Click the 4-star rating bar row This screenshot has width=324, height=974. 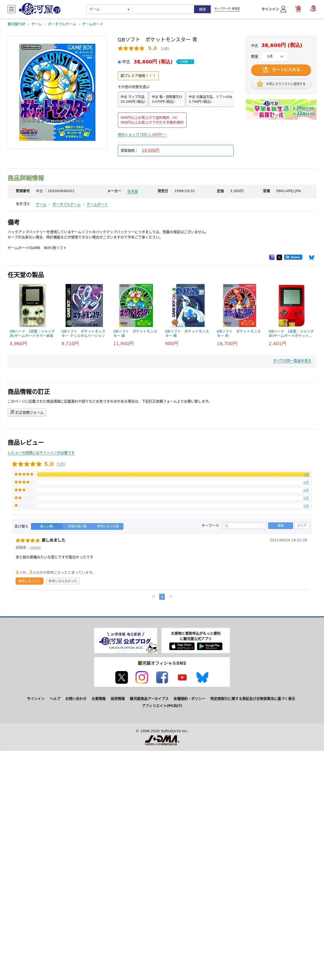[162, 482]
